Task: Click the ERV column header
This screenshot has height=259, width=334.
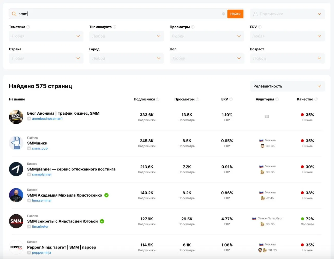Action: [225, 99]
